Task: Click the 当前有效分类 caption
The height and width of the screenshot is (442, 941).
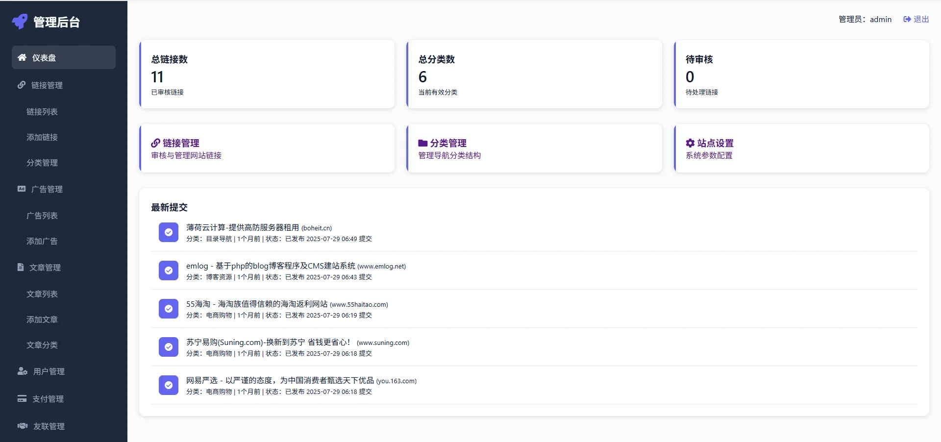Action: [438, 92]
